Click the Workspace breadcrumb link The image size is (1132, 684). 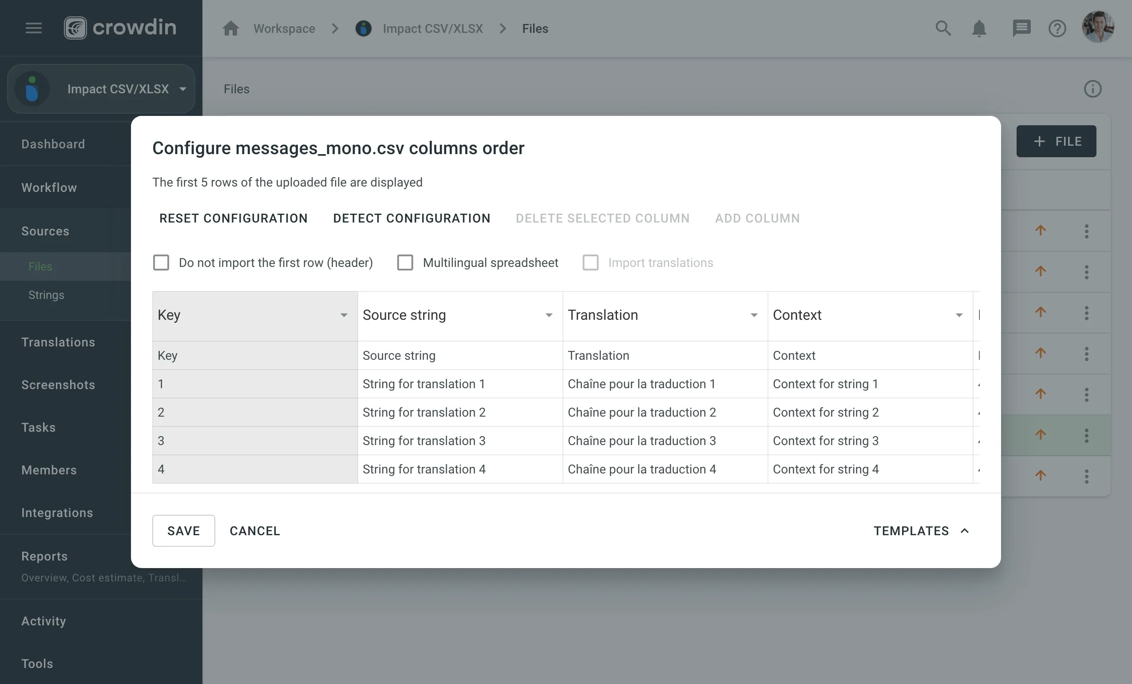pyautogui.click(x=285, y=28)
